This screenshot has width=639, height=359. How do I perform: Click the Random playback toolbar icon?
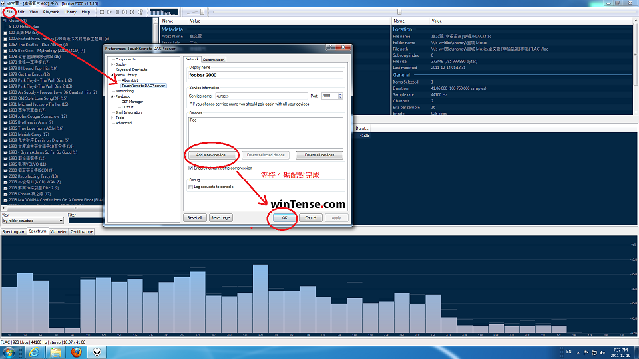point(140,12)
